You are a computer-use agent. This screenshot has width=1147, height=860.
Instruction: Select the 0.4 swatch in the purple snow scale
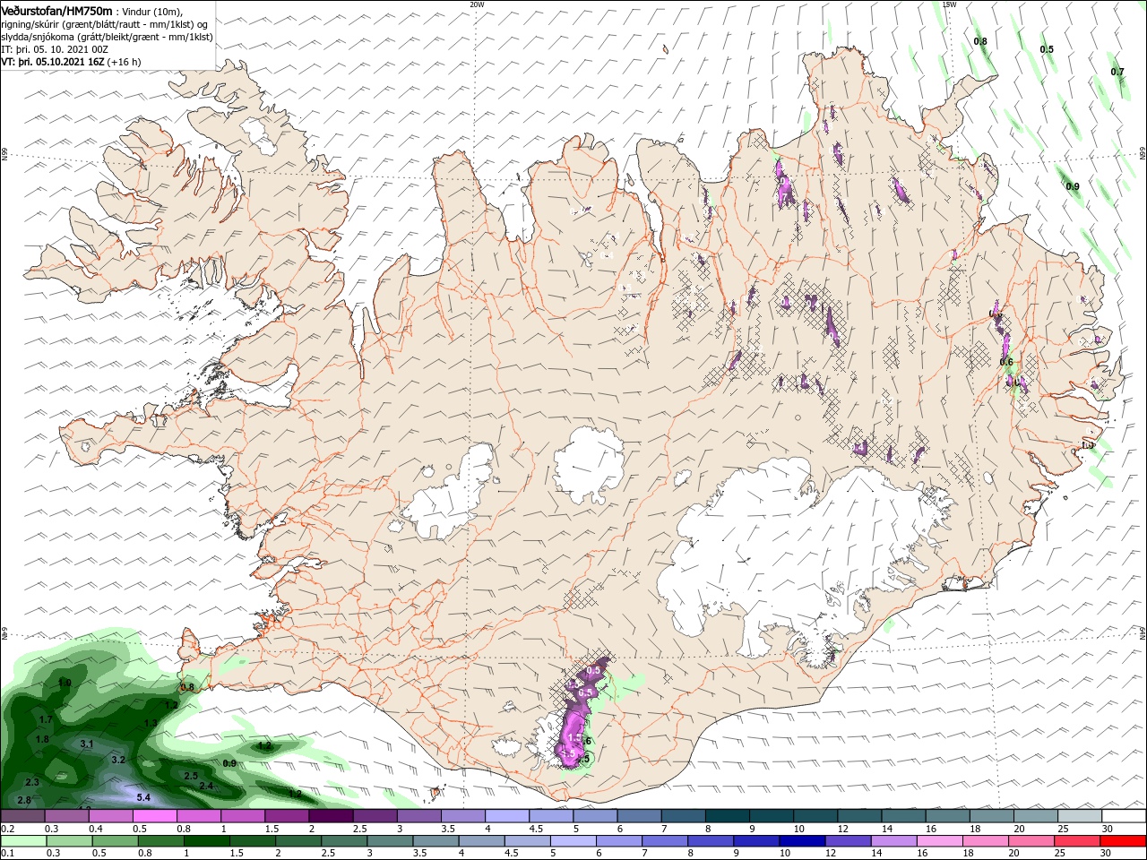pos(110,816)
